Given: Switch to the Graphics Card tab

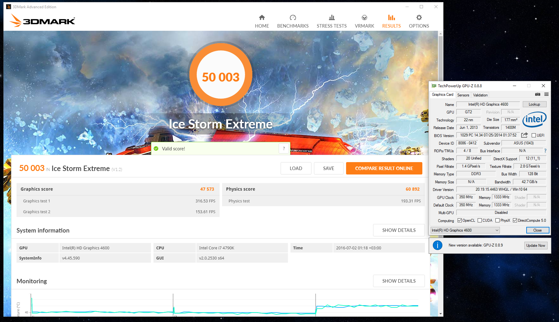Looking at the screenshot, I should click(x=442, y=95).
